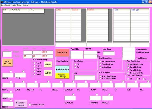Click the SP input field
Viewport: 152px width, 109px height.
click(x=120, y=85)
